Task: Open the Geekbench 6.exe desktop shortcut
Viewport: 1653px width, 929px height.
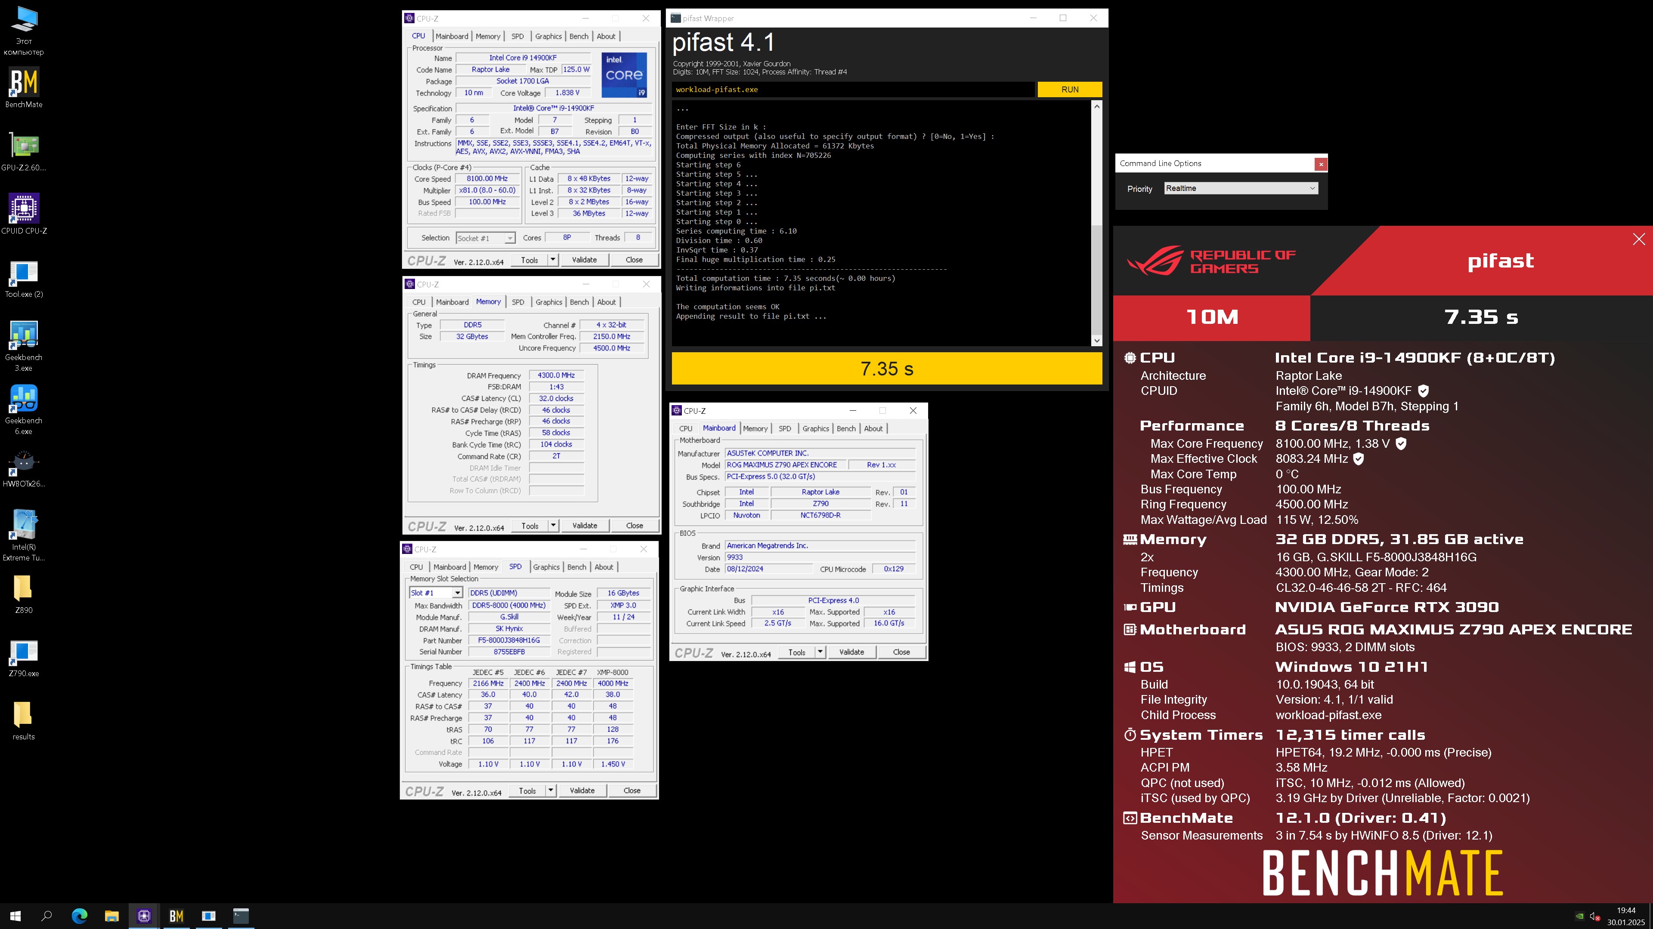Action: pos(24,410)
